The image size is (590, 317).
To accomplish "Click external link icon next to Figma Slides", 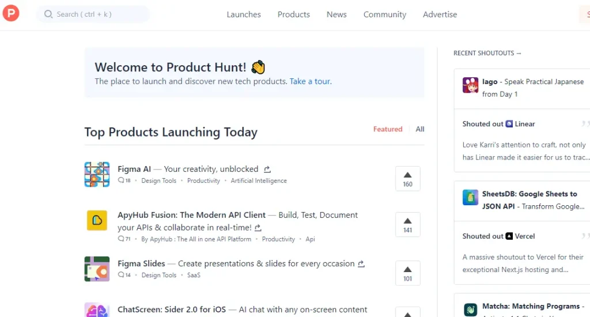I will [361, 264].
